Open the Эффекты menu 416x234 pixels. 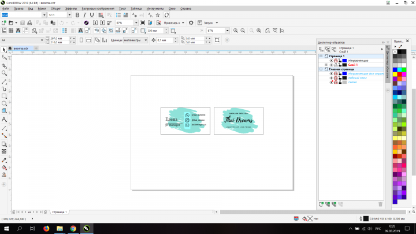[71, 9]
